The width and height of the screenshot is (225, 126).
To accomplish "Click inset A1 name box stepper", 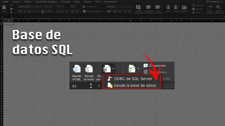I will point(91,86).
